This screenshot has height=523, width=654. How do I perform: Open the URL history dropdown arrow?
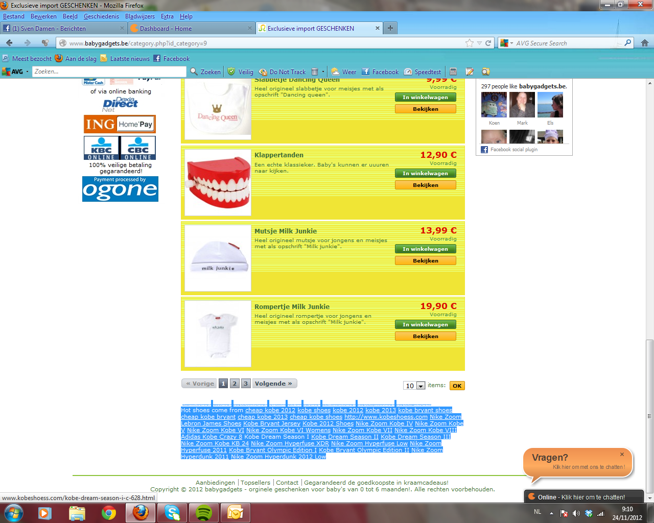pyautogui.click(x=479, y=43)
